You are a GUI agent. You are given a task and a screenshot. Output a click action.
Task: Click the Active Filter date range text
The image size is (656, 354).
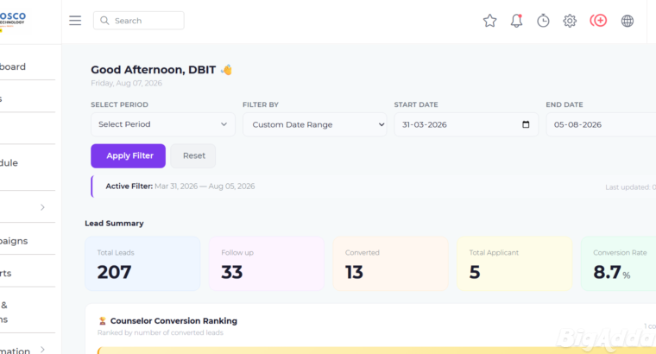[x=205, y=186]
